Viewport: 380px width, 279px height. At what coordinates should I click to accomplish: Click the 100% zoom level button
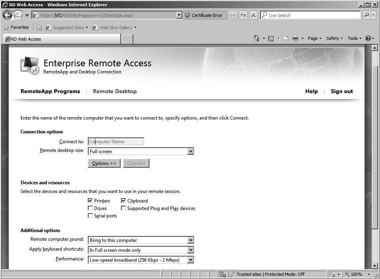pos(354,274)
